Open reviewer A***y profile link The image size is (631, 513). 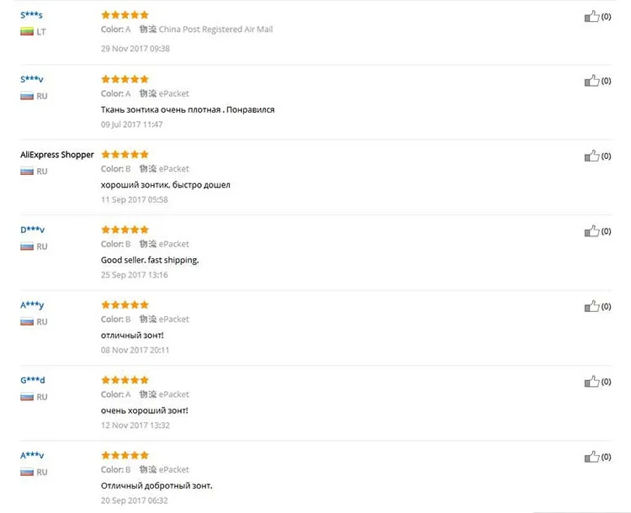click(31, 304)
